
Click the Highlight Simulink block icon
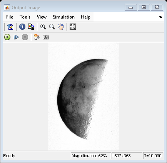point(37,37)
